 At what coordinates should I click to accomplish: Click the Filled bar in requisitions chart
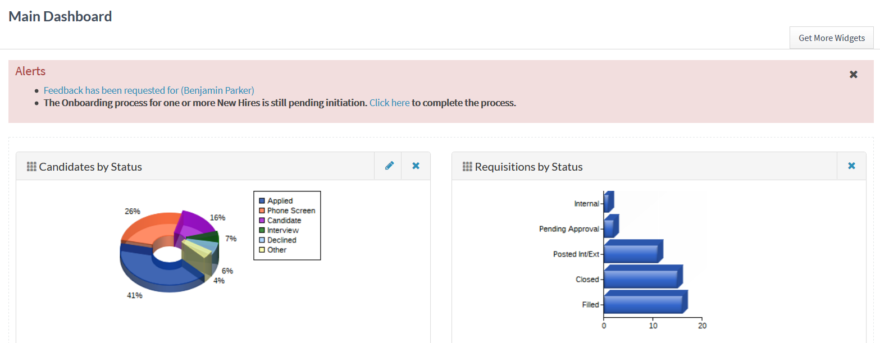pos(643,304)
